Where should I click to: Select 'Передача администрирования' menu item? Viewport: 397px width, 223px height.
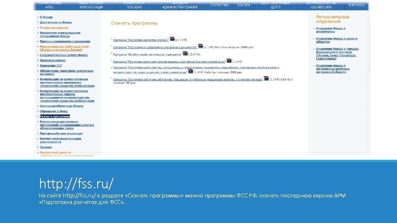pyautogui.click(x=180, y=5)
